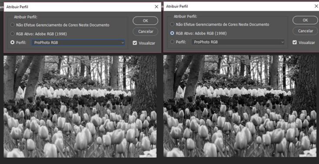Viewport: 319px width, 164px height.
Task: Click the left dialog title 'Atribuir Perfil'
Action: [17, 7]
